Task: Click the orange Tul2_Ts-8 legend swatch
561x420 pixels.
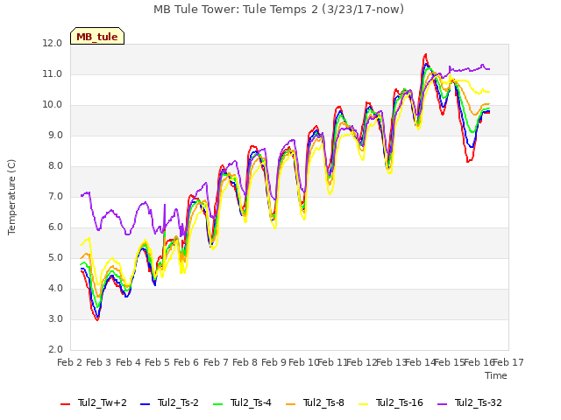Action: coord(290,404)
